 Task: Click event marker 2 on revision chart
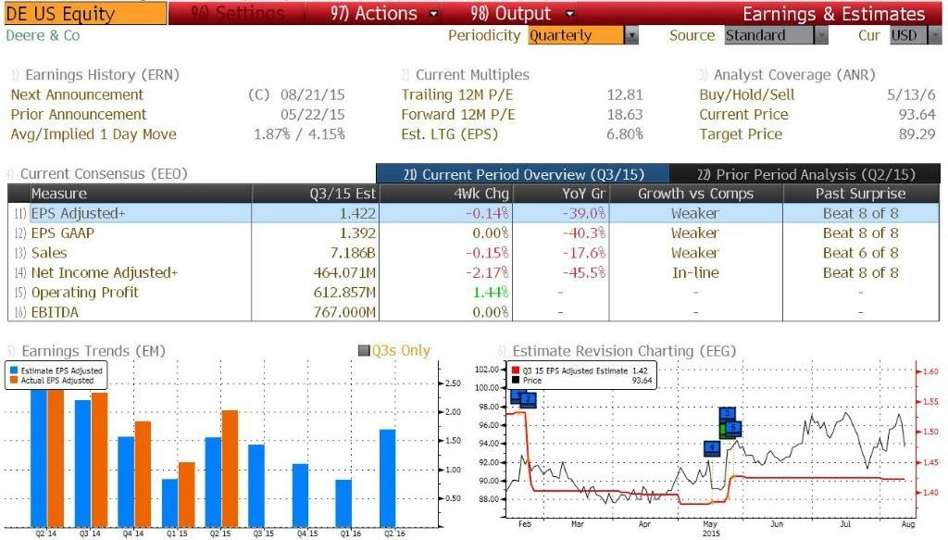(528, 399)
